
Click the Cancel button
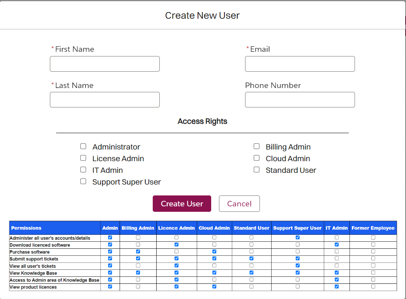239,204
